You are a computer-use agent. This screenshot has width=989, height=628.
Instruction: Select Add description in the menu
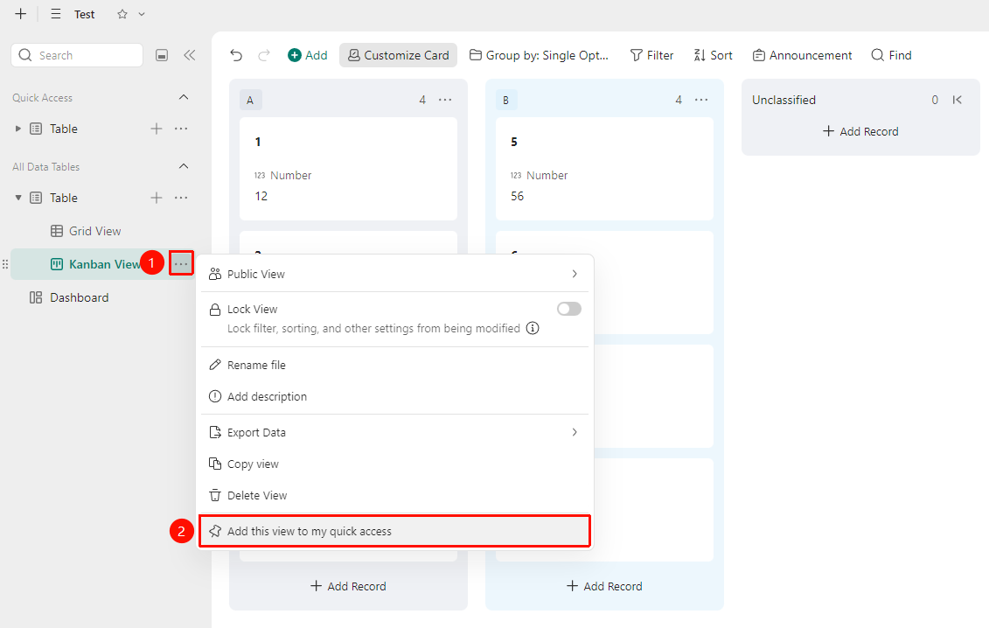(395, 396)
